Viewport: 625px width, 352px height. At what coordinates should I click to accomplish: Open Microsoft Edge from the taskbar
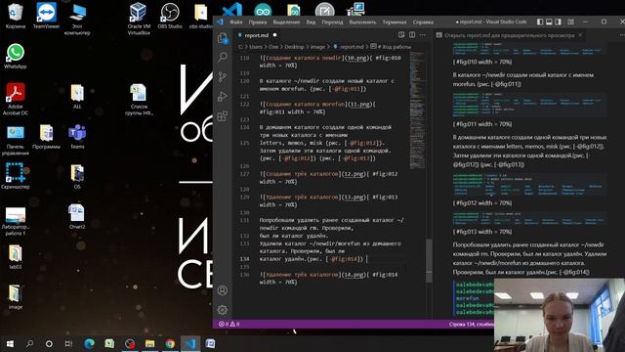pyautogui.click(x=89, y=343)
